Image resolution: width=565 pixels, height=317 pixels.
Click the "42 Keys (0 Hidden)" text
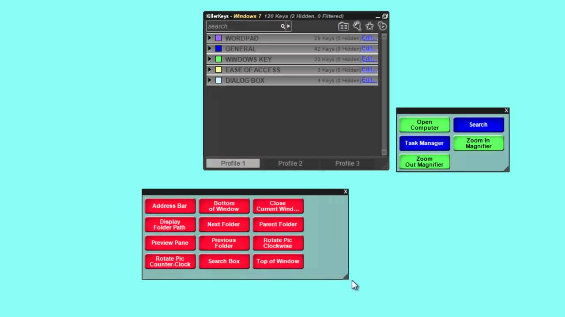[337, 49]
